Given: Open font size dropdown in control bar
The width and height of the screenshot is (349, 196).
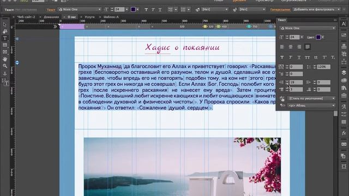Looking at the screenshot, I should pos(127,10).
